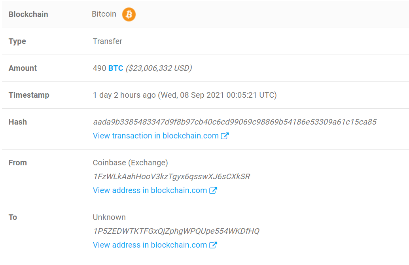This screenshot has height=265, width=409.
Task: Open View address link under Coinbase sender
Action: [150, 191]
